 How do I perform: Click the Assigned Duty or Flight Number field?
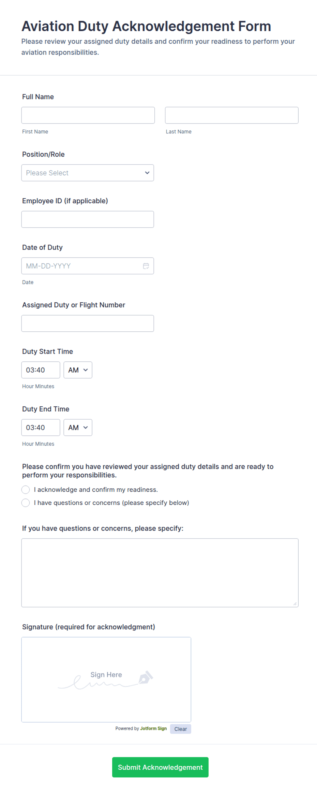tap(88, 323)
